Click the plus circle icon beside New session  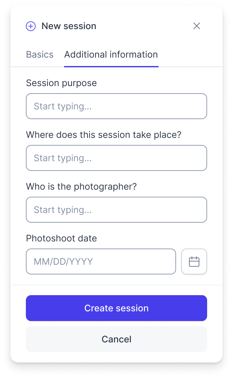click(31, 26)
